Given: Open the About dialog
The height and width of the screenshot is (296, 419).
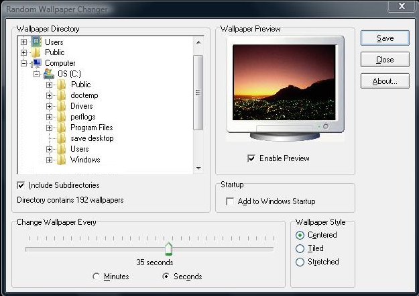Looking at the screenshot, I should 385,81.
